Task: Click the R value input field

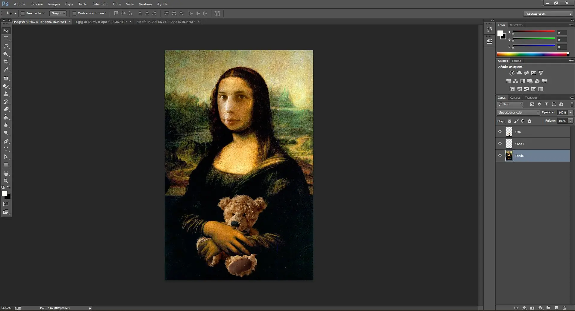Action: 562,33
